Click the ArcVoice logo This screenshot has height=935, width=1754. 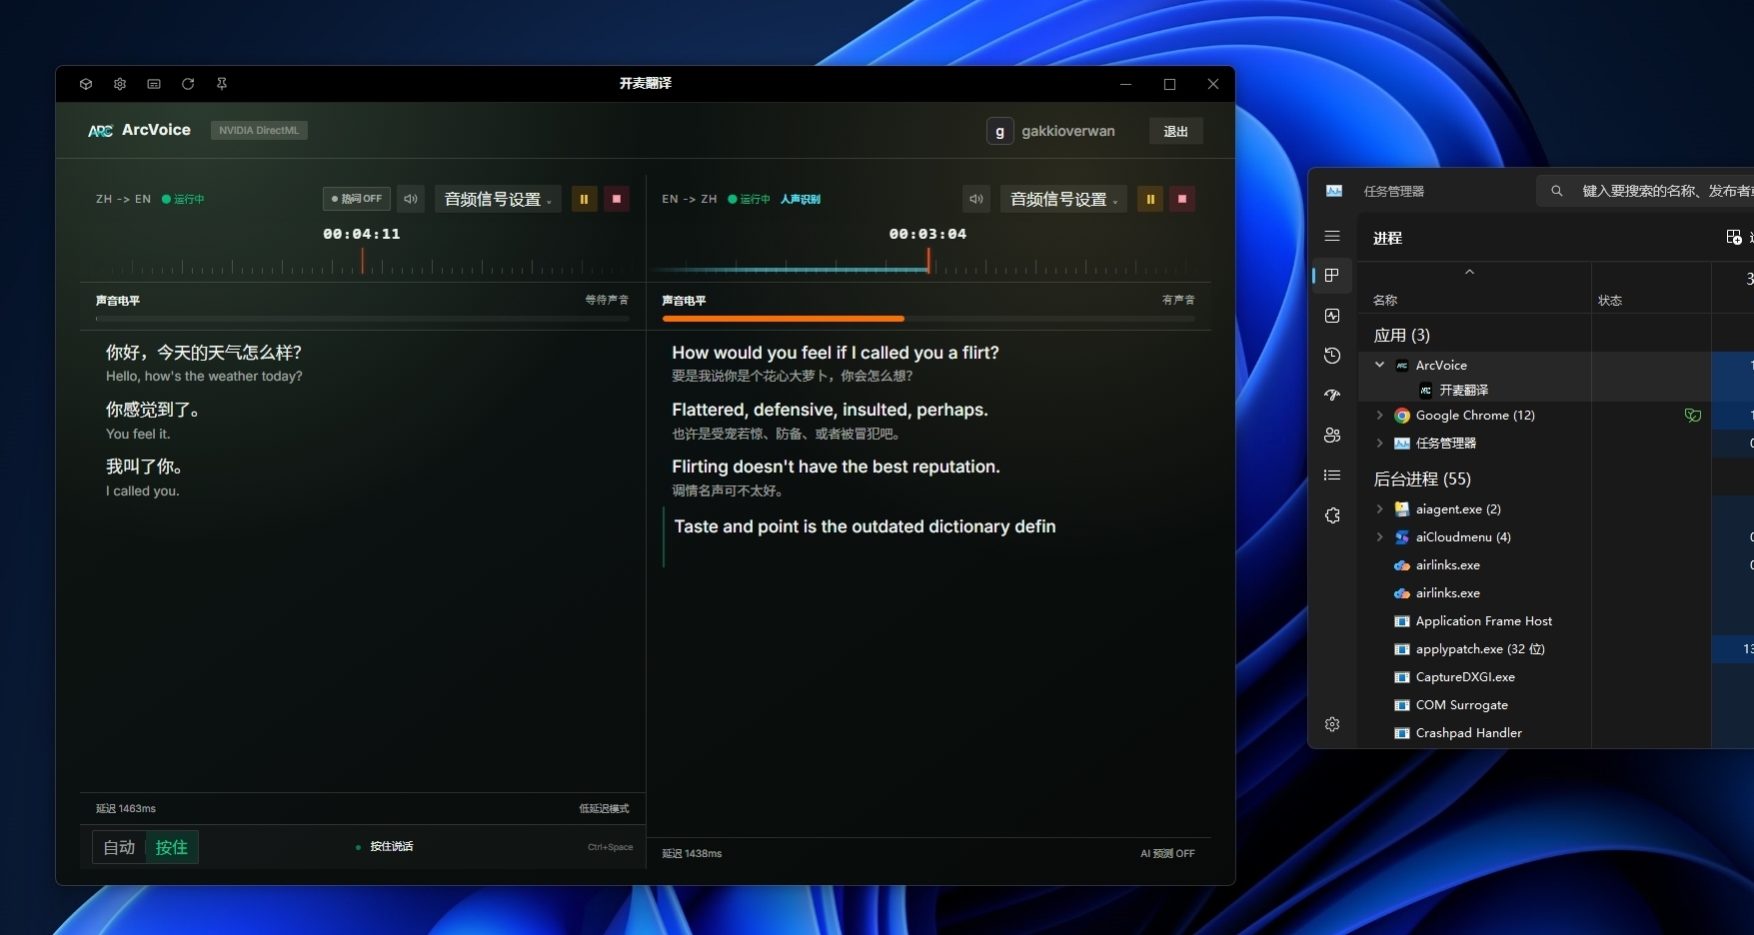(x=100, y=131)
